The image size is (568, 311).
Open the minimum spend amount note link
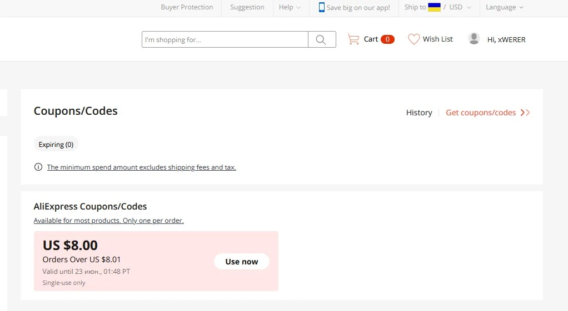[x=141, y=167]
